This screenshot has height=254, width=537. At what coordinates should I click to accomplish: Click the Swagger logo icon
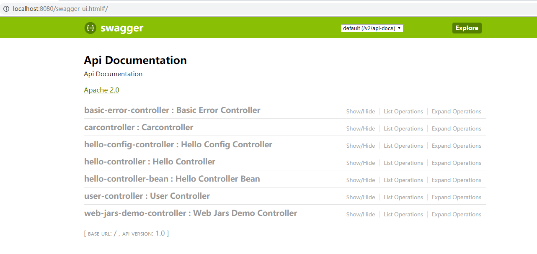click(x=90, y=28)
